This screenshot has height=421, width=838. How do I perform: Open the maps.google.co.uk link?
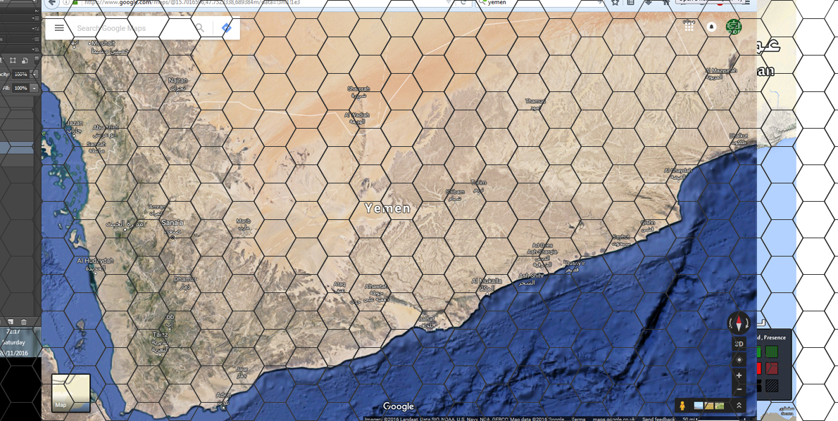pos(613,419)
